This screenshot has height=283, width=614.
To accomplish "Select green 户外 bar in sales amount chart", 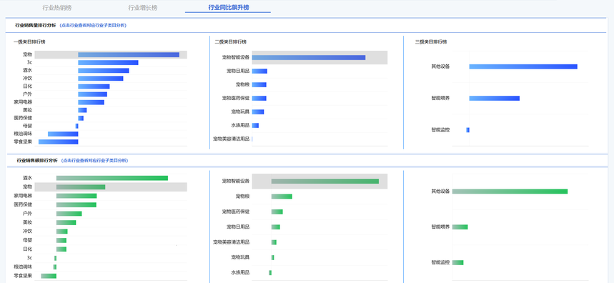I will tap(69, 214).
